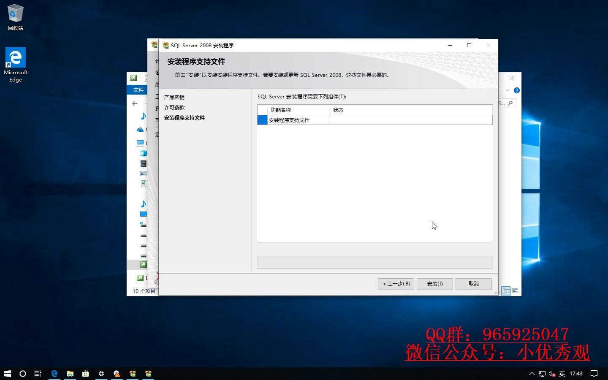Switch Explorer to large icons view

coord(515,291)
